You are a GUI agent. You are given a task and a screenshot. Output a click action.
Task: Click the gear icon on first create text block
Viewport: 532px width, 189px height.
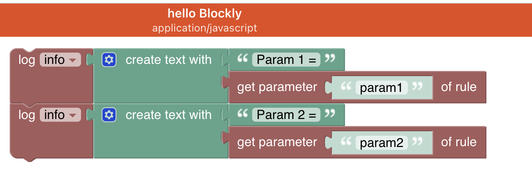[x=109, y=59]
